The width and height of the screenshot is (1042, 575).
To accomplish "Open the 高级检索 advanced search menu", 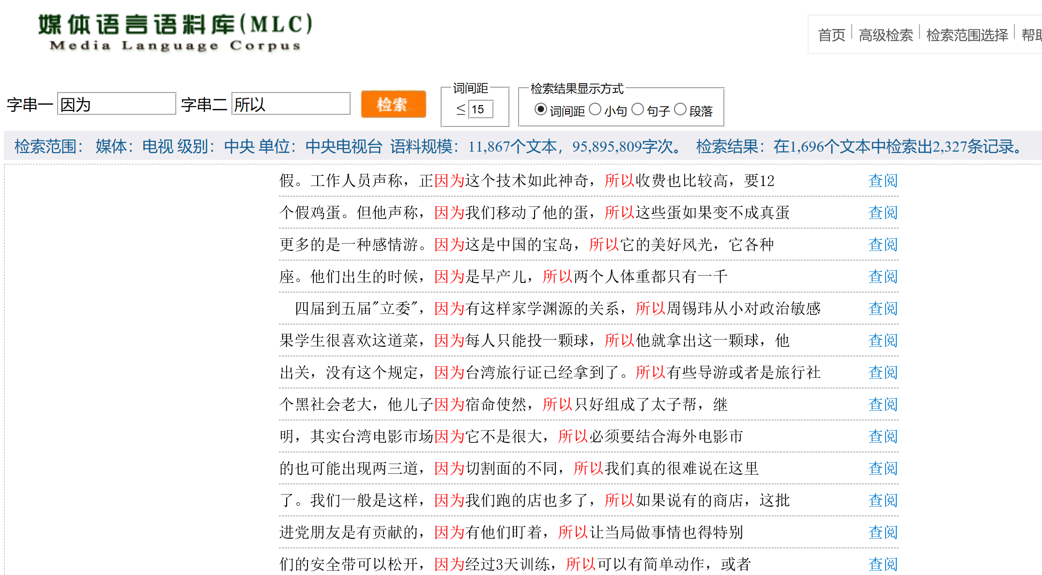I will (x=886, y=35).
